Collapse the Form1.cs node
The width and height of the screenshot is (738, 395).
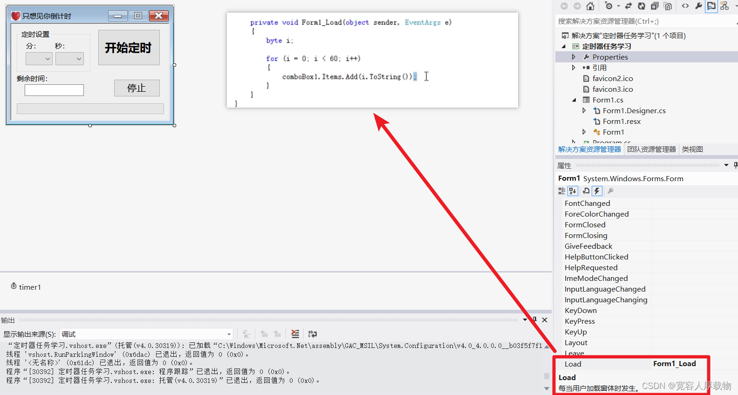574,100
